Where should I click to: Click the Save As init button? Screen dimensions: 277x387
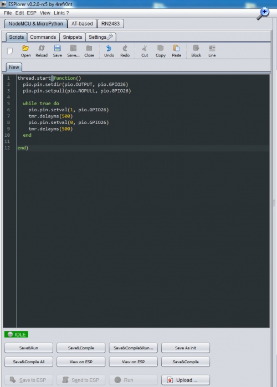[x=186, y=348]
